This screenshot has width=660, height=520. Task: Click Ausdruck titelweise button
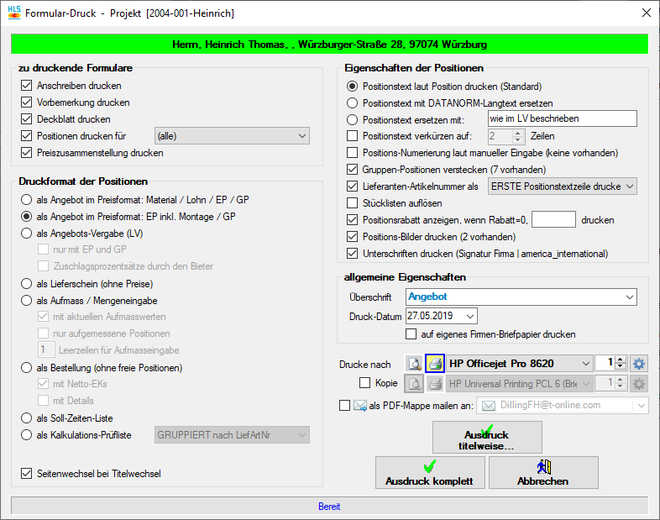tap(487, 437)
